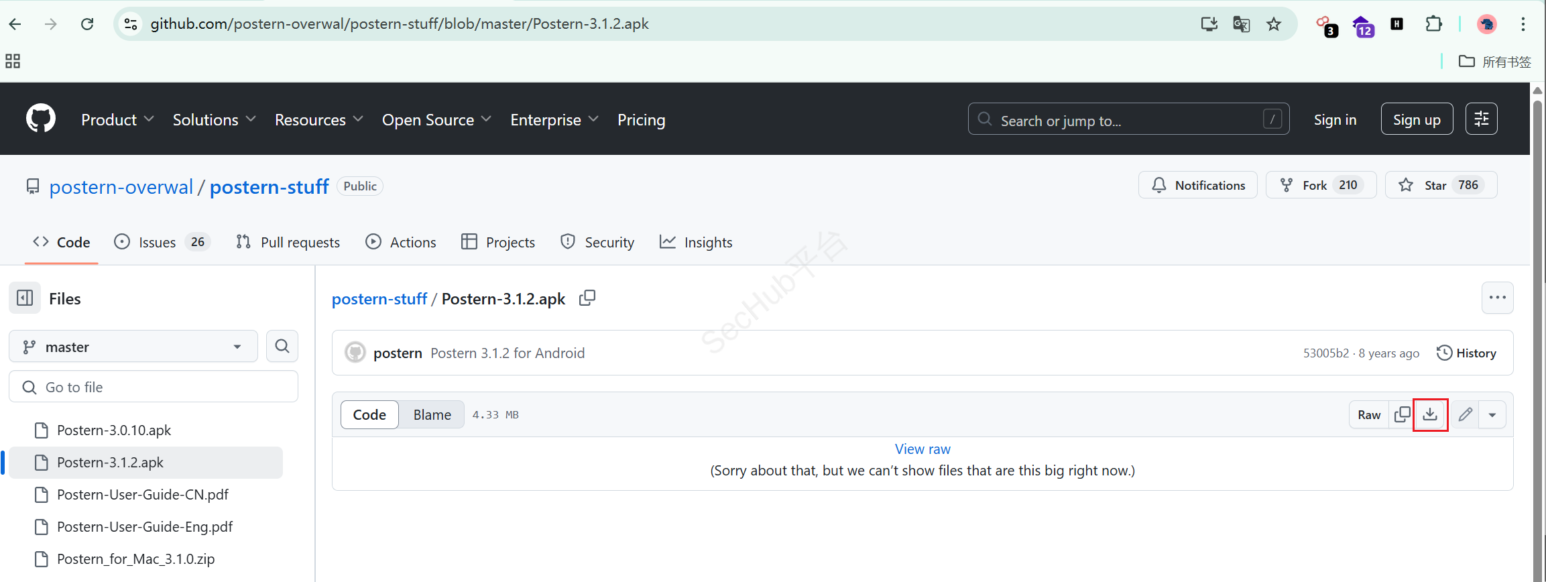Open the edit options dropdown arrow
This screenshot has width=1546, height=582.
[1492, 414]
